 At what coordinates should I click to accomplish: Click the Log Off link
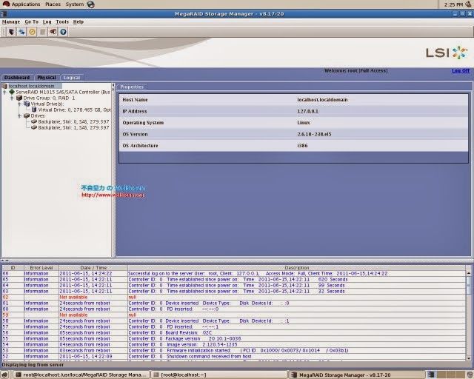point(461,71)
